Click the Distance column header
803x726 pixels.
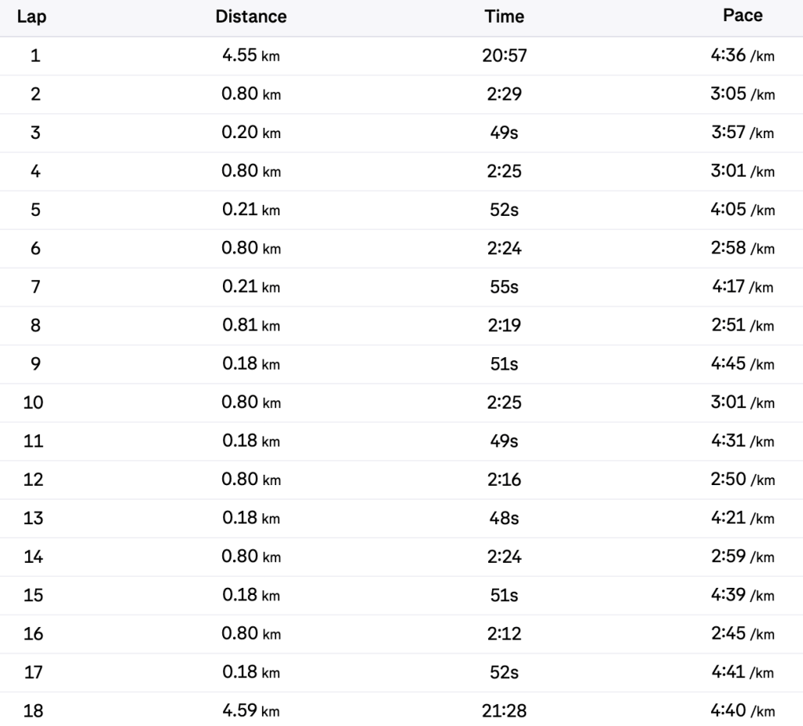click(250, 16)
